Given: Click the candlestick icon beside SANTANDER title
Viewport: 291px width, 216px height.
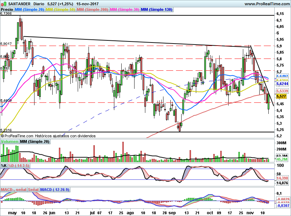Looking at the screenshot, I should pos(4,4).
